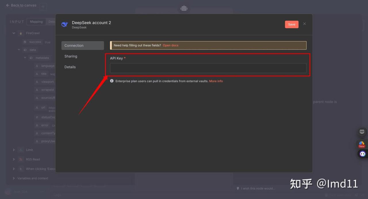Open the Details tab

pyautogui.click(x=70, y=67)
